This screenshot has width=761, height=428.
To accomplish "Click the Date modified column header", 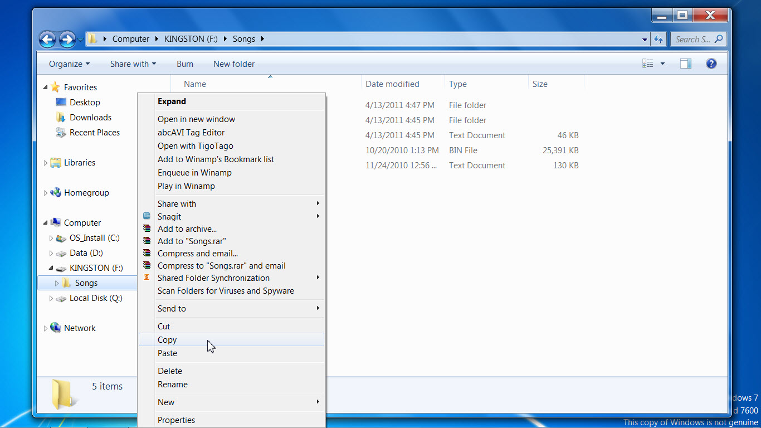I will tap(392, 84).
